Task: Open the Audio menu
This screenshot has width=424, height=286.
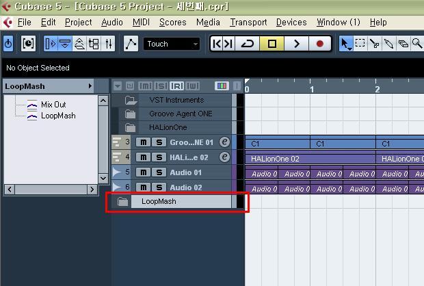Action: tap(112, 22)
